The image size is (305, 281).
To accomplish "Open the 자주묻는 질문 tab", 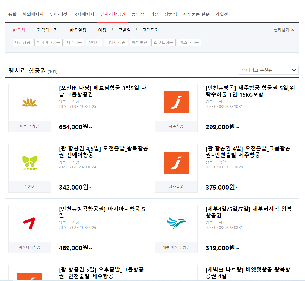I will pyautogui.click(x=196, y=14).
